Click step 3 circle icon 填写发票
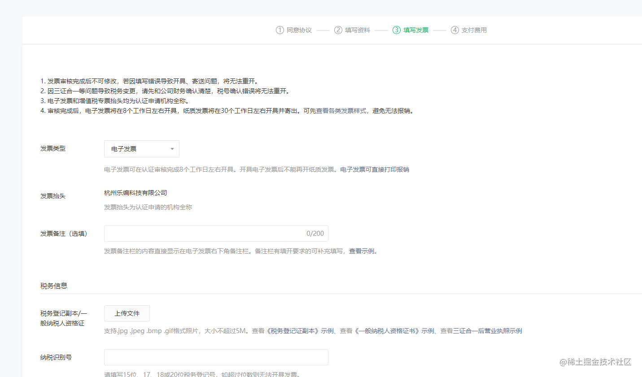 point(397,30)
